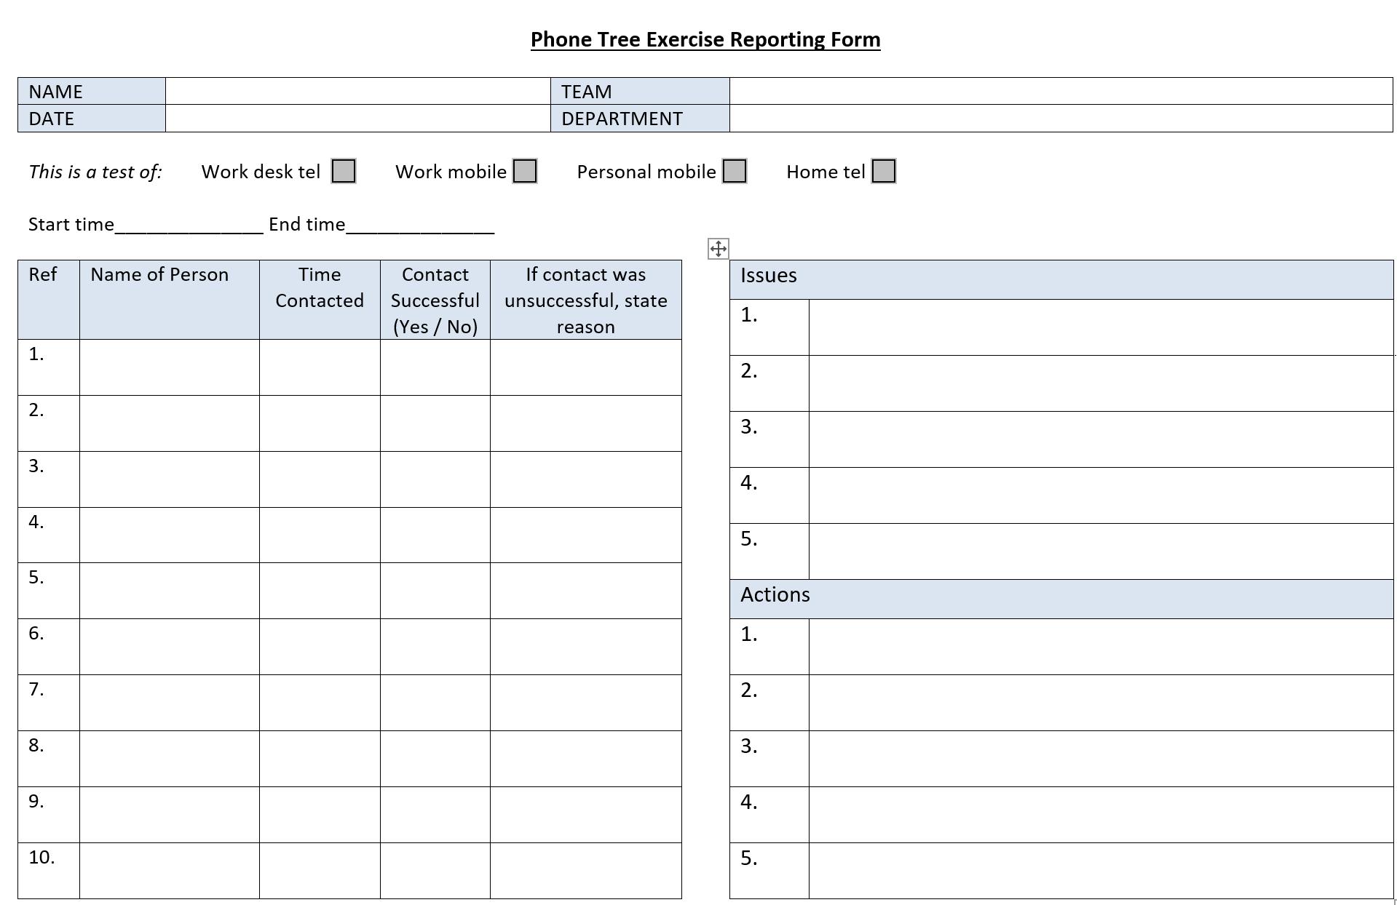Click the TEAM entry field
1397x905 pixels.
[x=1061, y=91]
